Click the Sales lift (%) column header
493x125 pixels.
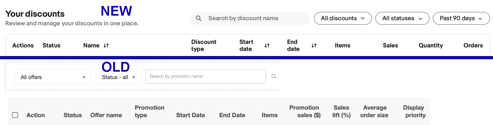tap(342, 111)
